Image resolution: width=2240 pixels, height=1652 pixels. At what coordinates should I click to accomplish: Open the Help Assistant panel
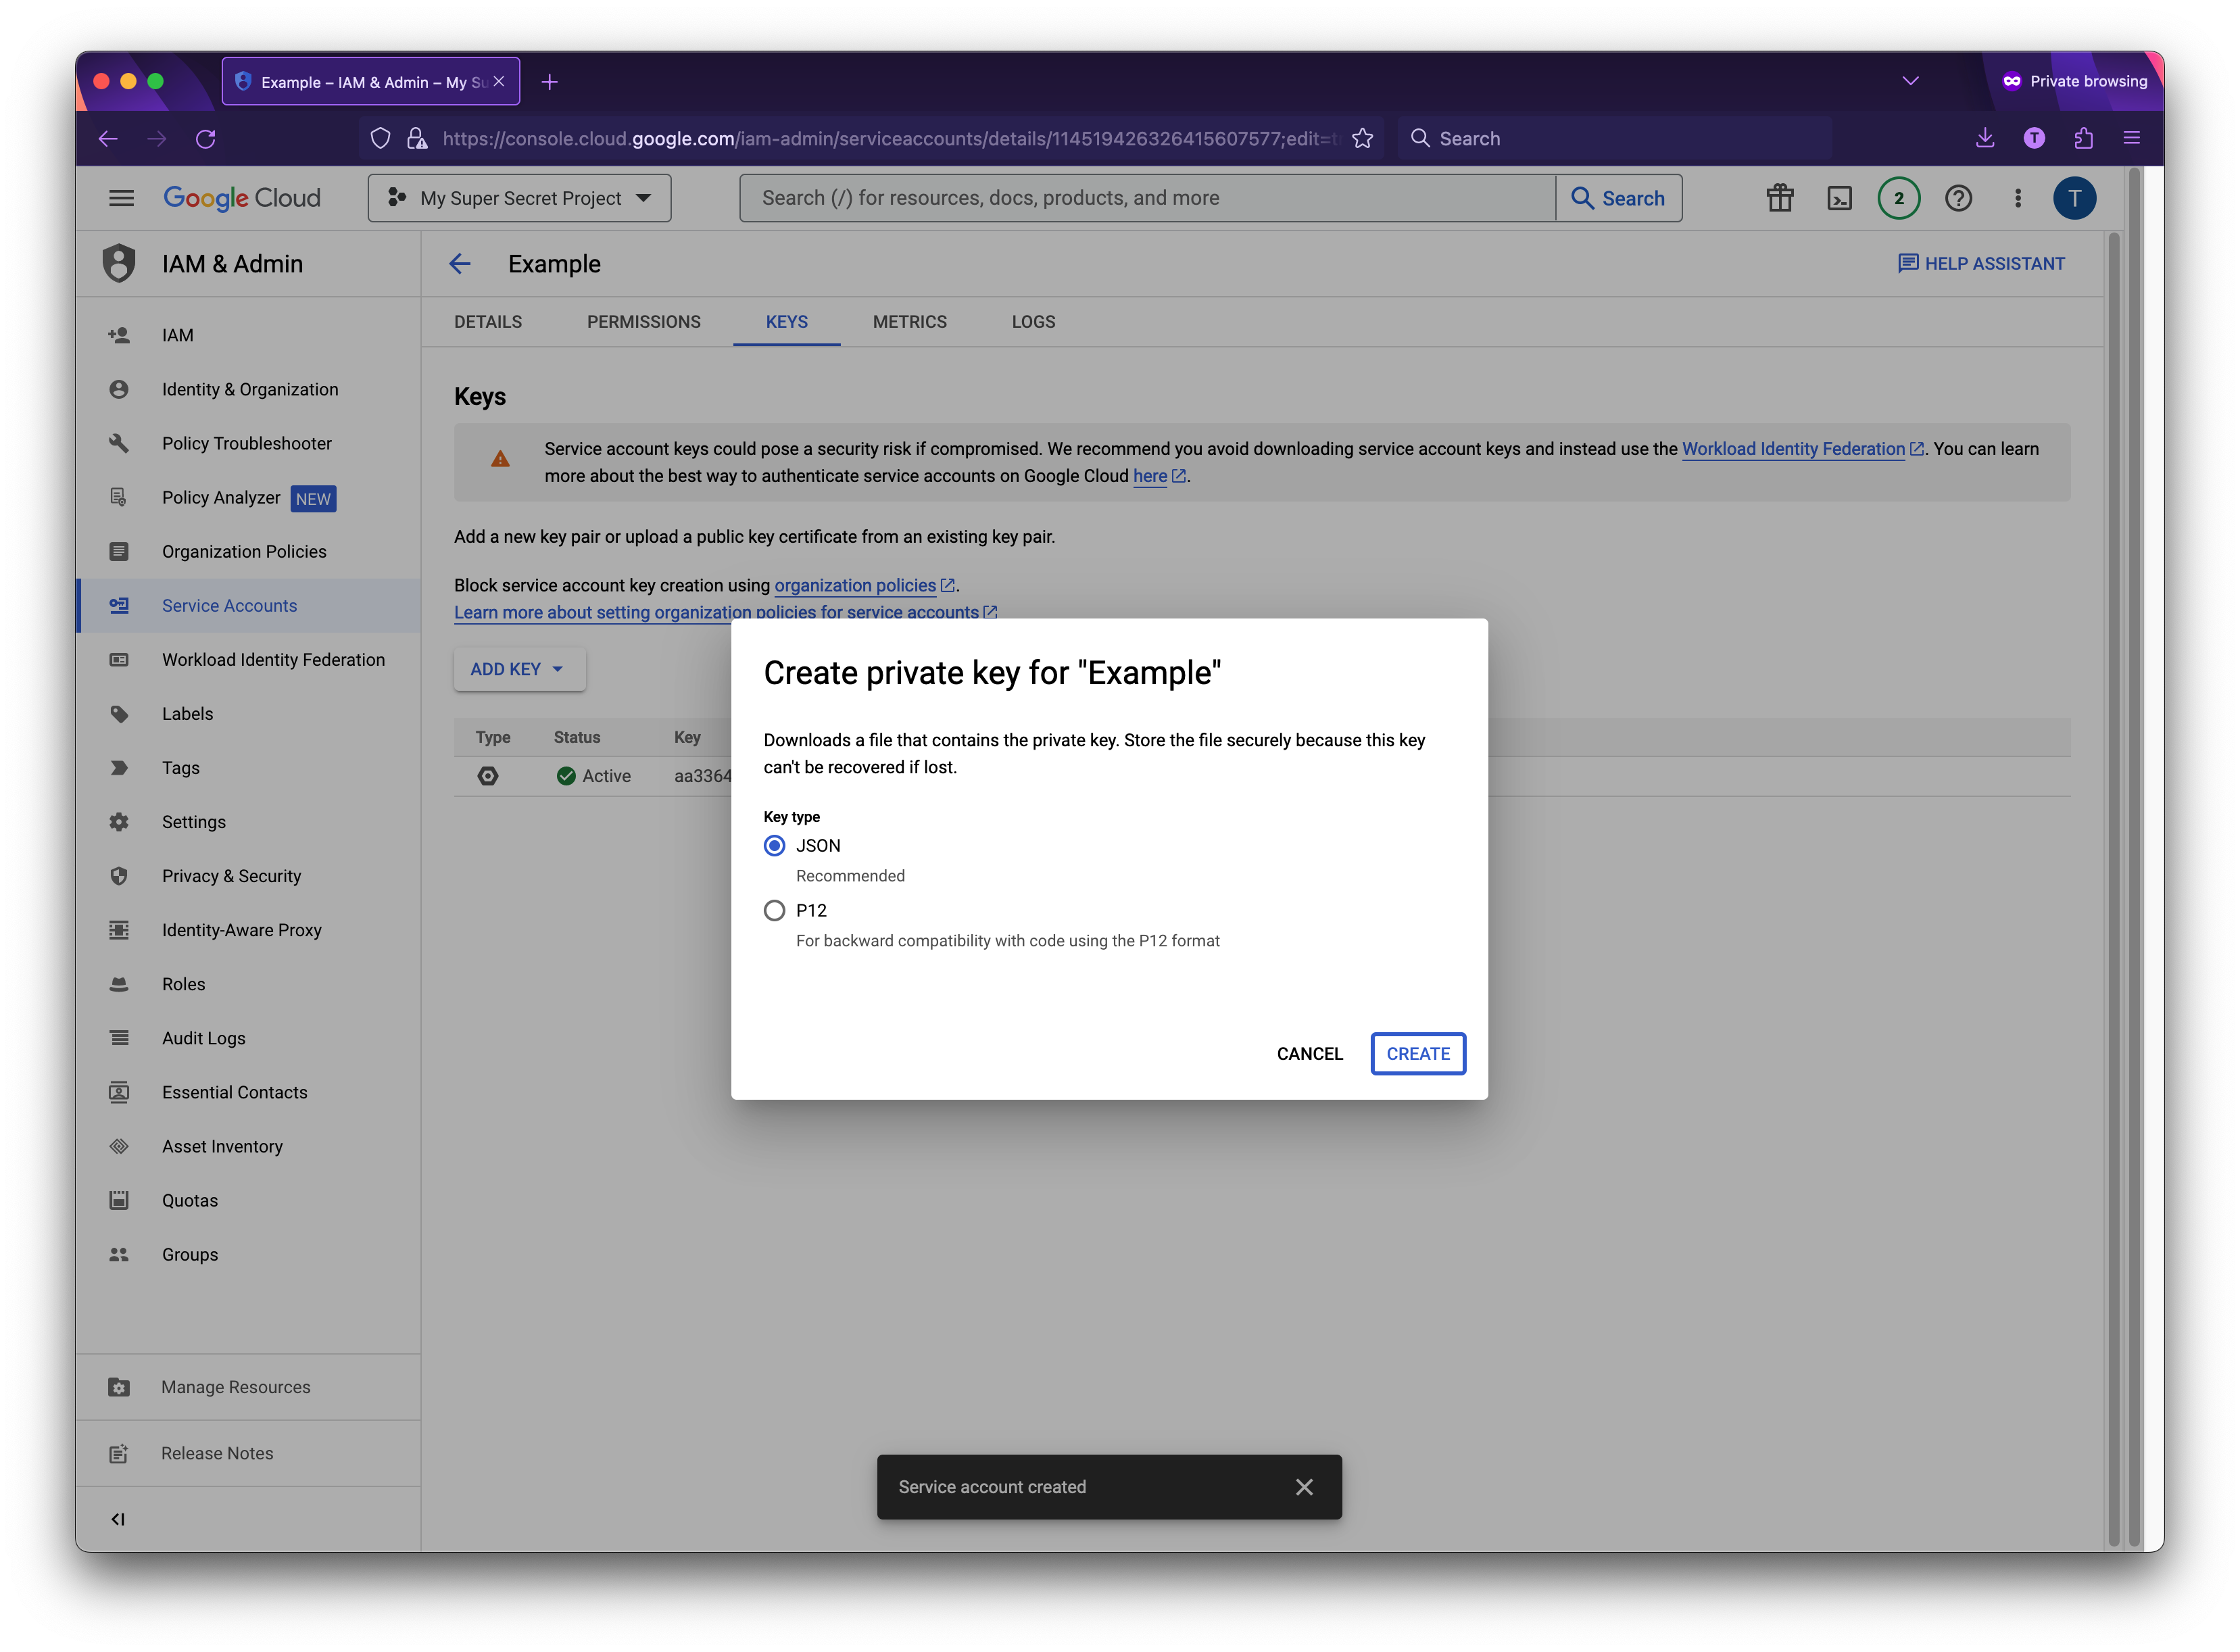1982,263
